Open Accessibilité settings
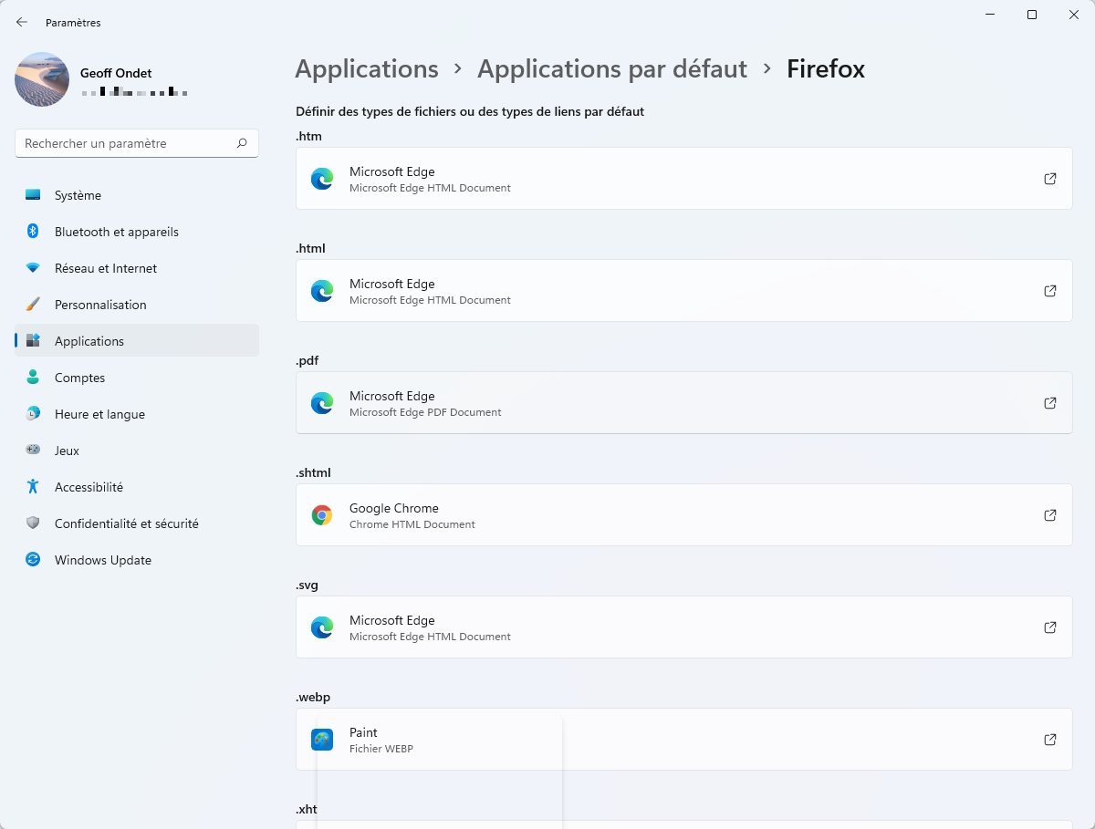1095x829 pixels. tap(137, 487)
